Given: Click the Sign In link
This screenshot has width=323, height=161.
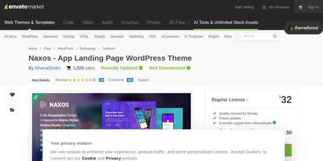Looking at the screenshot, I should point(313,7).
